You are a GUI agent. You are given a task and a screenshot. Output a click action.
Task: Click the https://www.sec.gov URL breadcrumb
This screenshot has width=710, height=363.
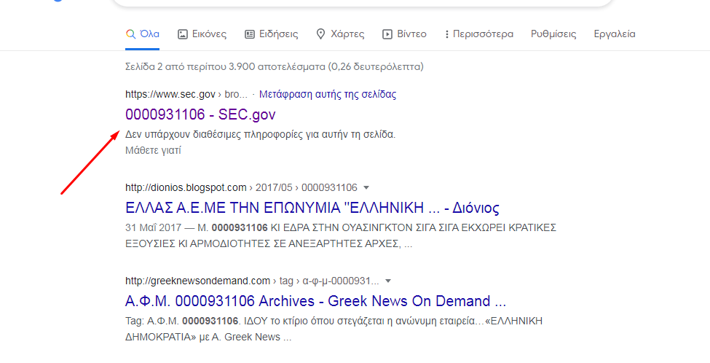pos(186,94)
